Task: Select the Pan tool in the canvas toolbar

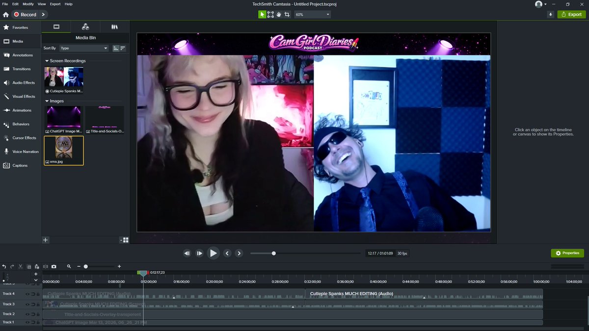Action: tap(279, 14)
